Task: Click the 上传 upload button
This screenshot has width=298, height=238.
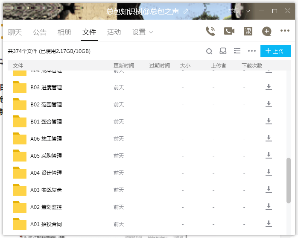Action: tap(275, 51)
